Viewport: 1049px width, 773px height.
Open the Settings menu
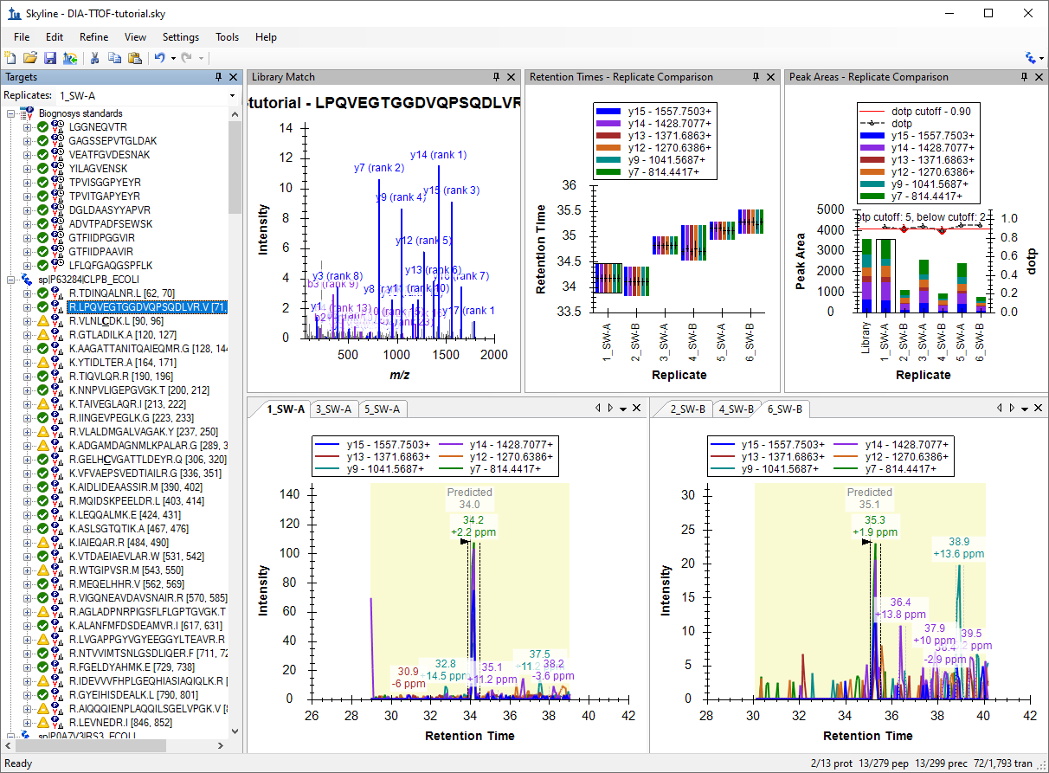coord(181,37)
